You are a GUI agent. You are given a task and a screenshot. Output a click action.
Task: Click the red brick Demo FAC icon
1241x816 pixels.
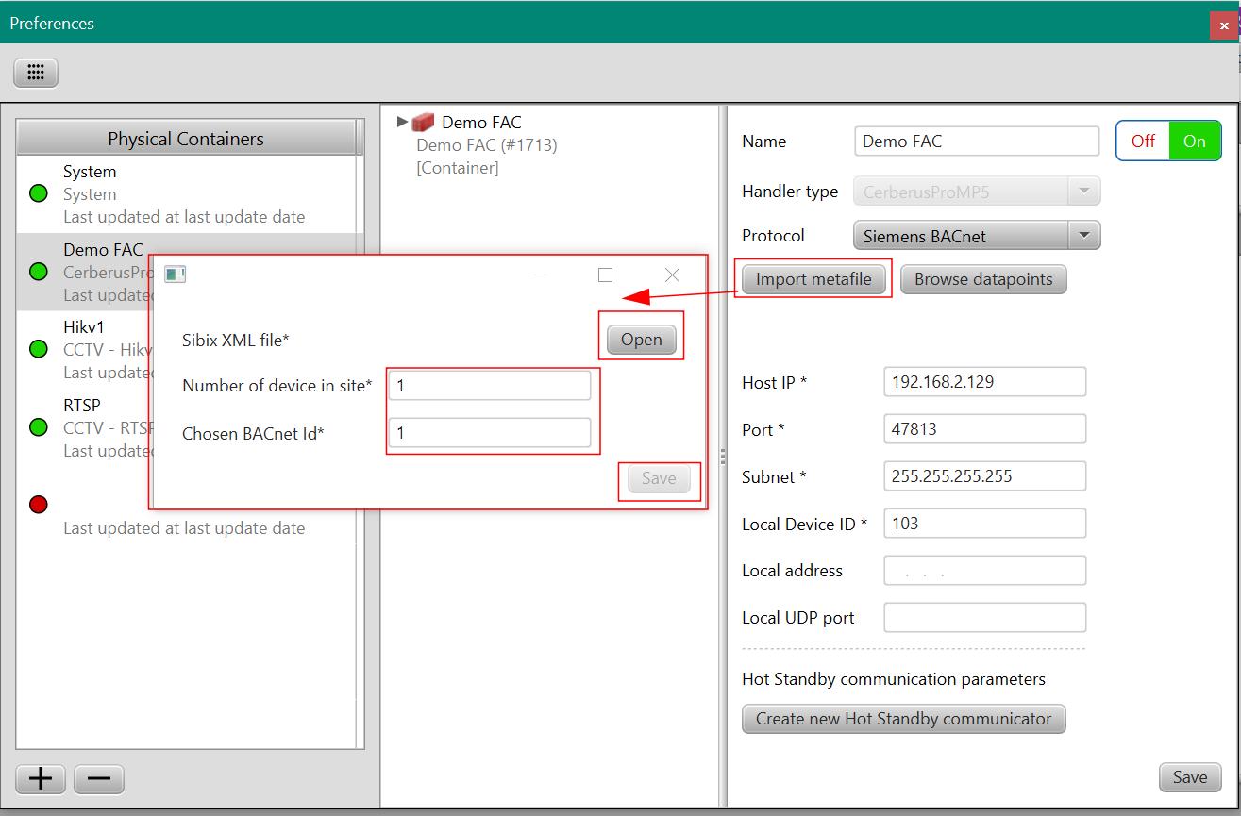[424, 123]
